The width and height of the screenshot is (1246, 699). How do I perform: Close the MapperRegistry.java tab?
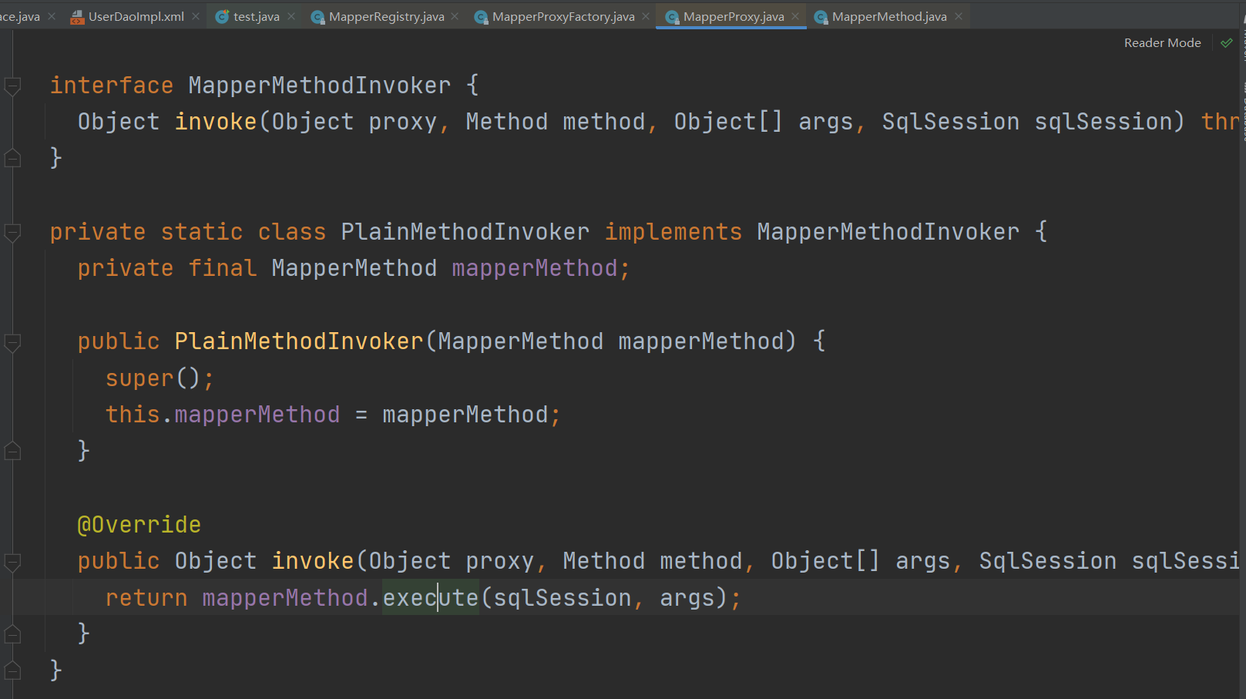coord(455,16)
